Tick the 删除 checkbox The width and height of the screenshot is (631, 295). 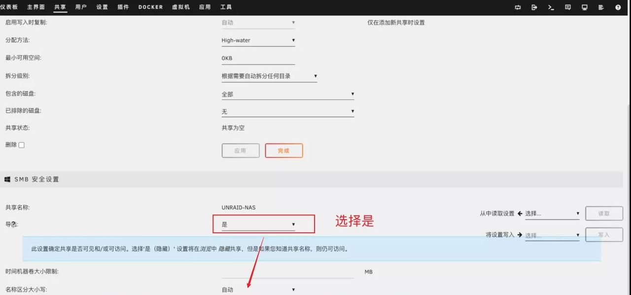coord(20,145)
